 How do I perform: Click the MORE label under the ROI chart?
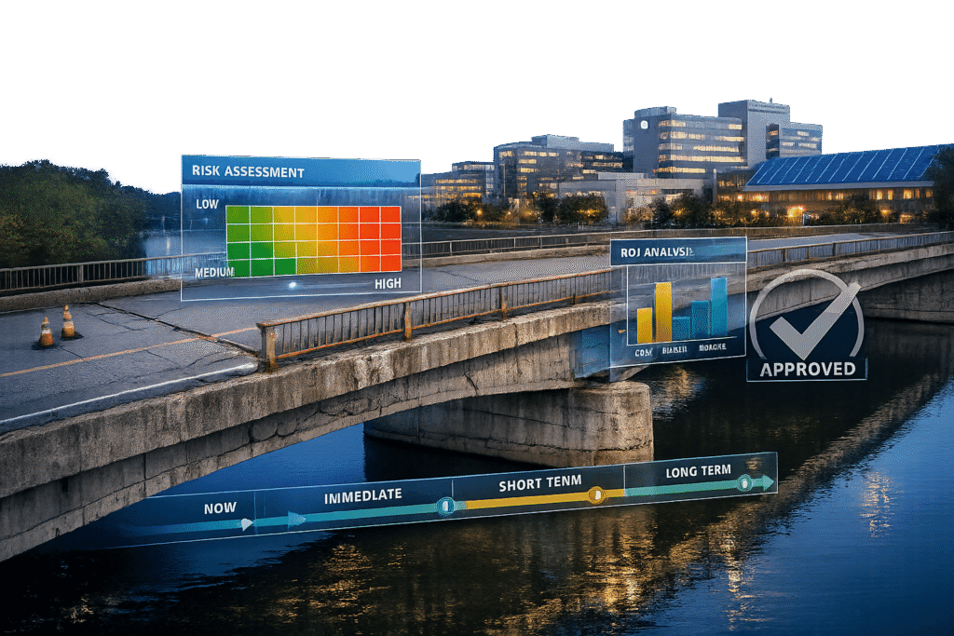(713, 348)
